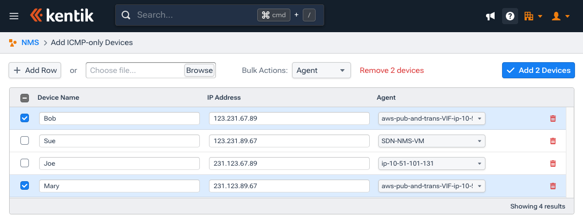583x223 pixels.
Task: Open Mary's agent dropdown
Action: (432, 186)
